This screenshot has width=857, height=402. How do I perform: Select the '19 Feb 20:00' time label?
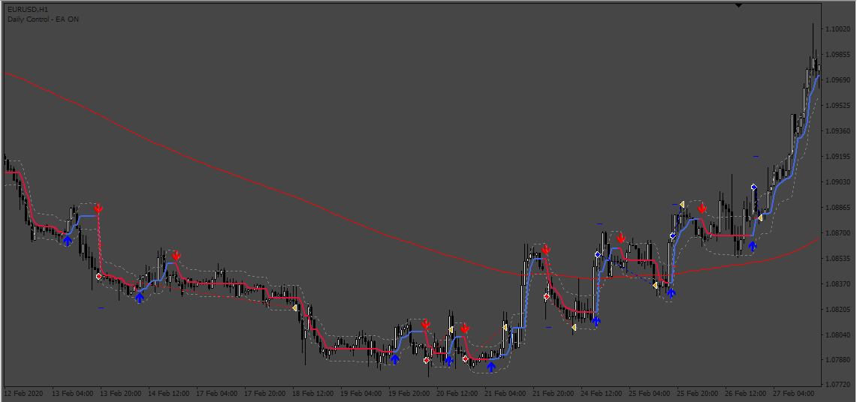click(x=409, y=393)
